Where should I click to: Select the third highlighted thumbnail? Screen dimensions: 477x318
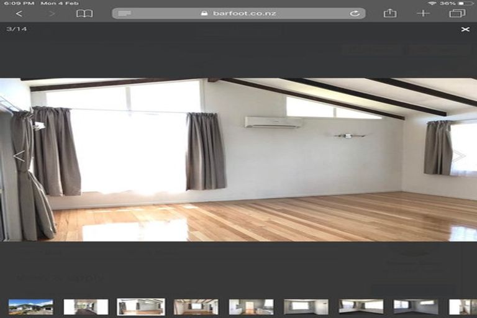point(141,307)
